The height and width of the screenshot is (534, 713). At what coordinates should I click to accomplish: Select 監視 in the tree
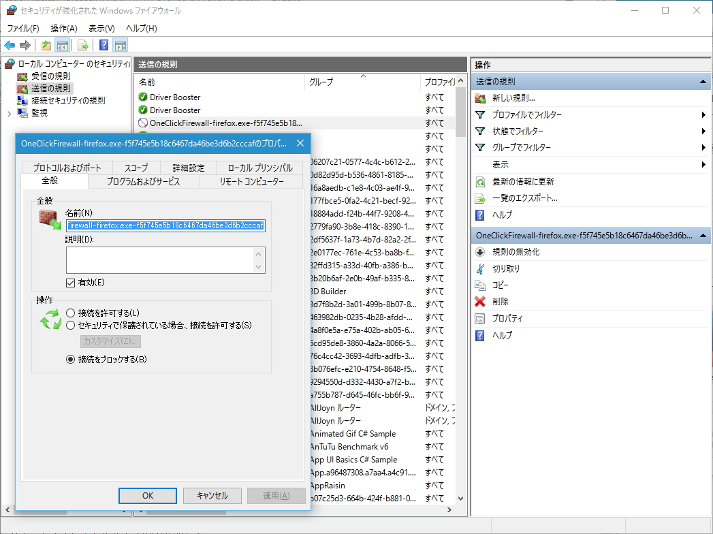point(39,112)
